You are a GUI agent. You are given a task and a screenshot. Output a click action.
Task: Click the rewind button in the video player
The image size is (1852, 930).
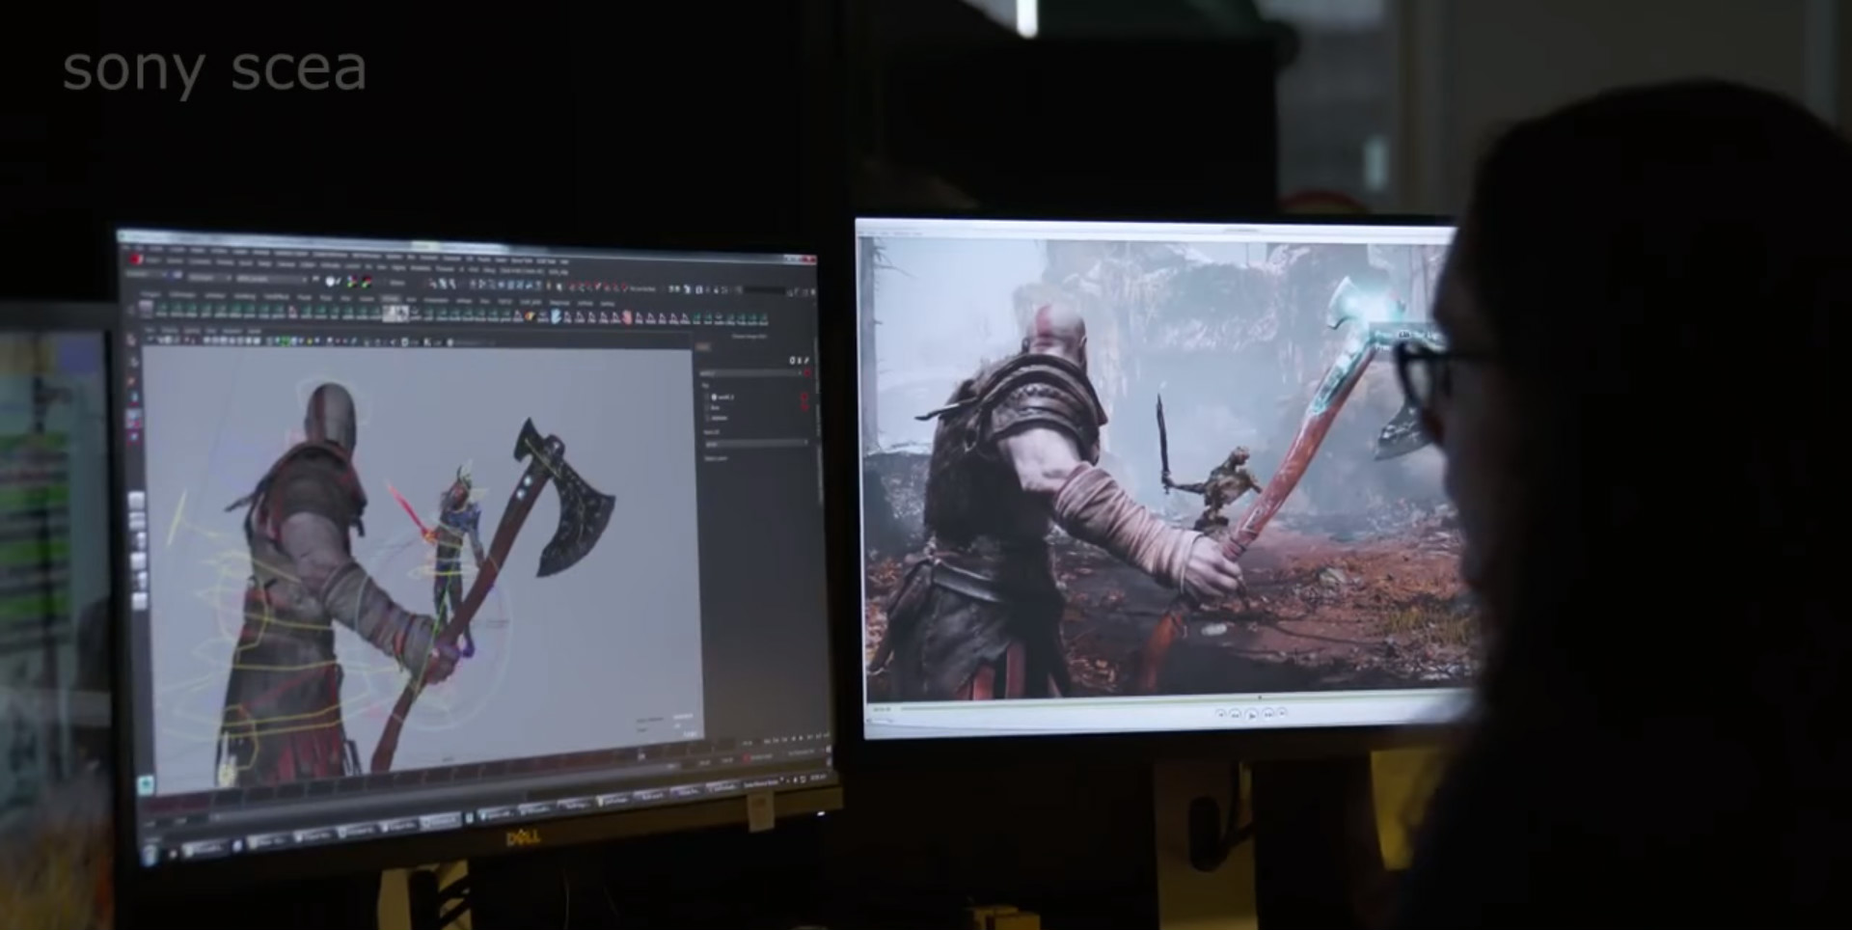tap(1236, 714)
